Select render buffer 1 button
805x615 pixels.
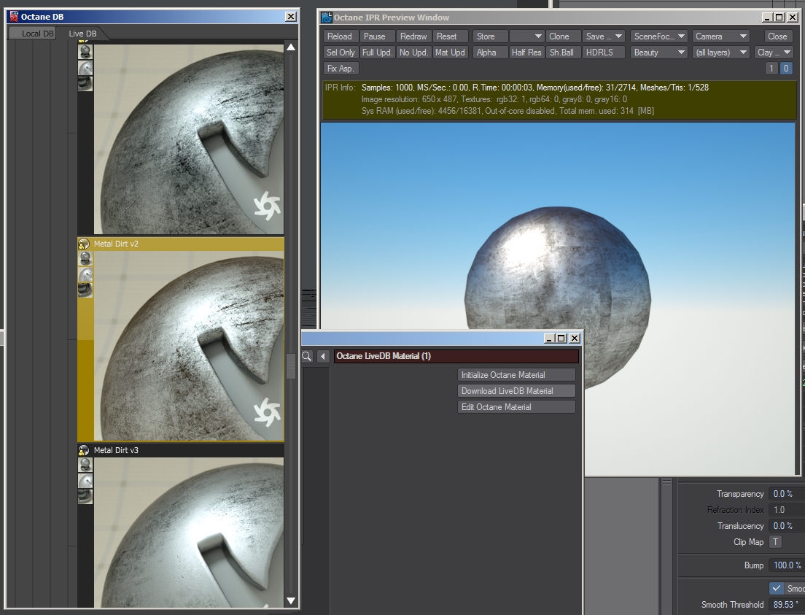(x=771, y=69)
